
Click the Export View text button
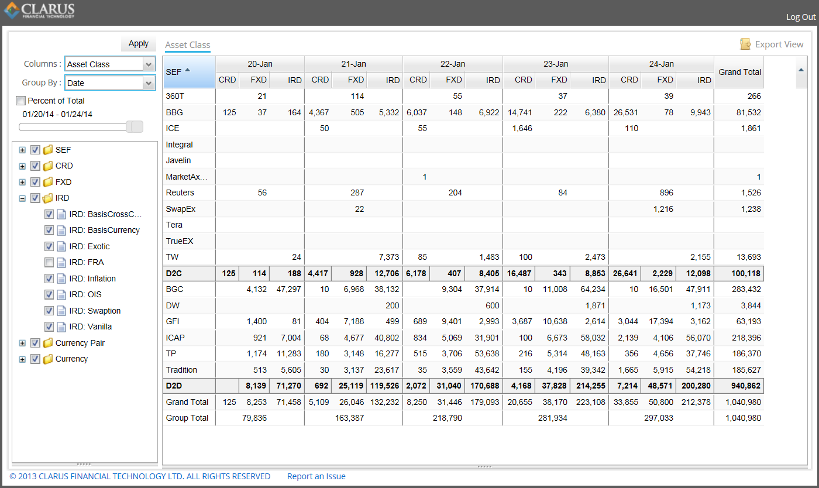click(x=779, y=44)
